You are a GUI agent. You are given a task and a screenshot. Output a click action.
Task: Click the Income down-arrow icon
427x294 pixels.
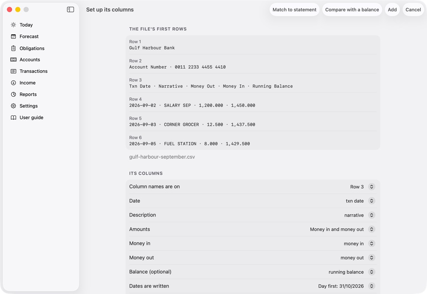(x=13, y=83)
